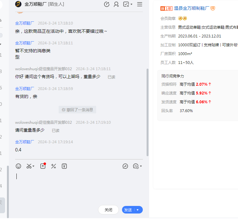This screenshot has width=238, height=222.
Task: Send message with 发送 button
Action: point(128,210)
